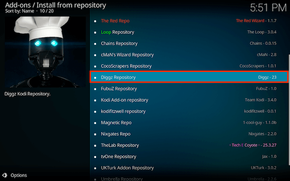Open TheLab Repository entry
Screen dimensions: 290x181
(x=189, y=145)
